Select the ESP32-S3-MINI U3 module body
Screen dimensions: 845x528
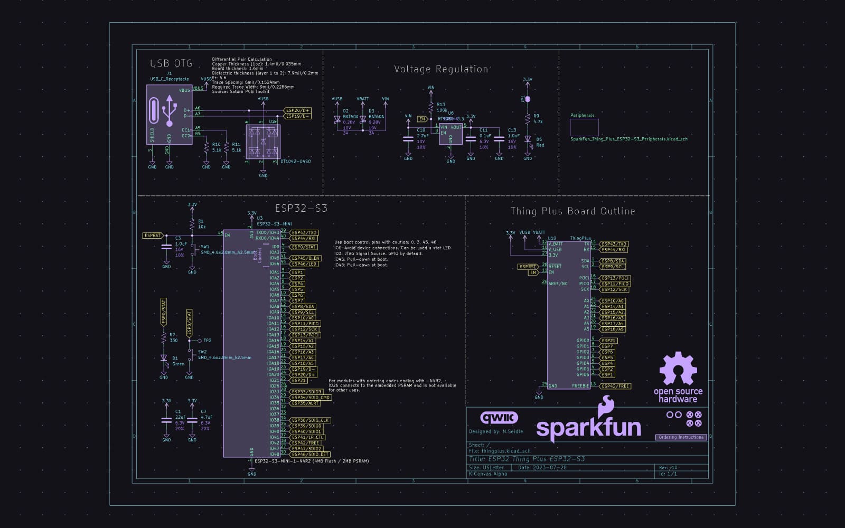click(x=251, y=343)
